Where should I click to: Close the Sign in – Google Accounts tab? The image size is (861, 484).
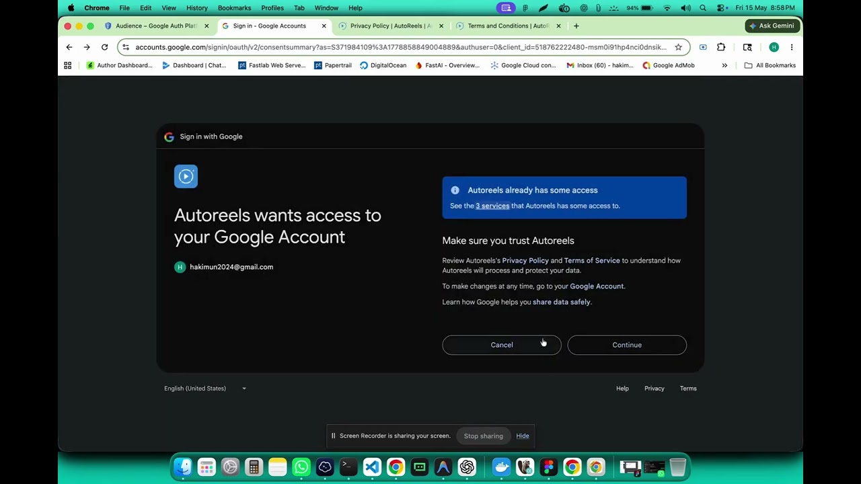click(324, 26)
